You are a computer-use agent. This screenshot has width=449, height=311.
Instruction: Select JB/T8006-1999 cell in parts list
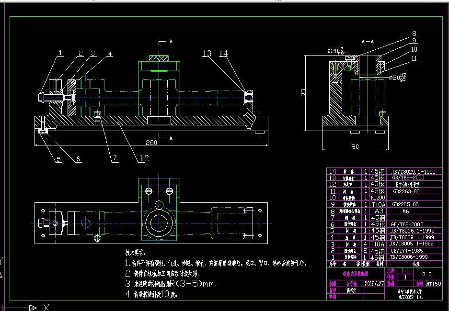pos(408,257)
